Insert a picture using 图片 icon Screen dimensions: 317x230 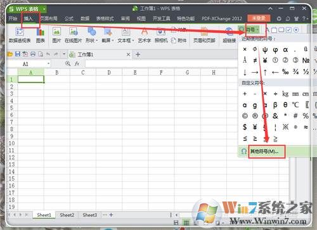[x=56, y=35]
